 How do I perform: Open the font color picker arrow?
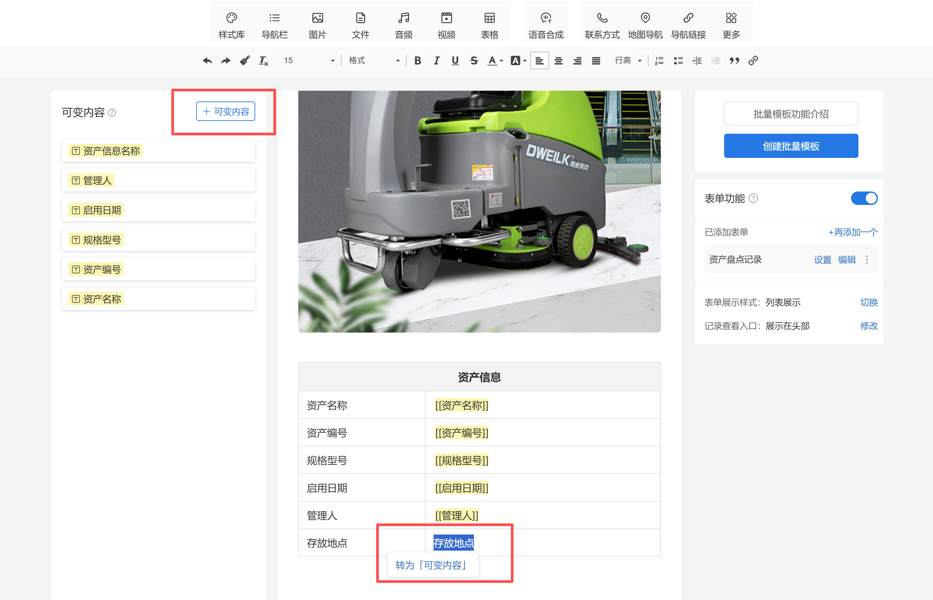click(x=501, y=61)
